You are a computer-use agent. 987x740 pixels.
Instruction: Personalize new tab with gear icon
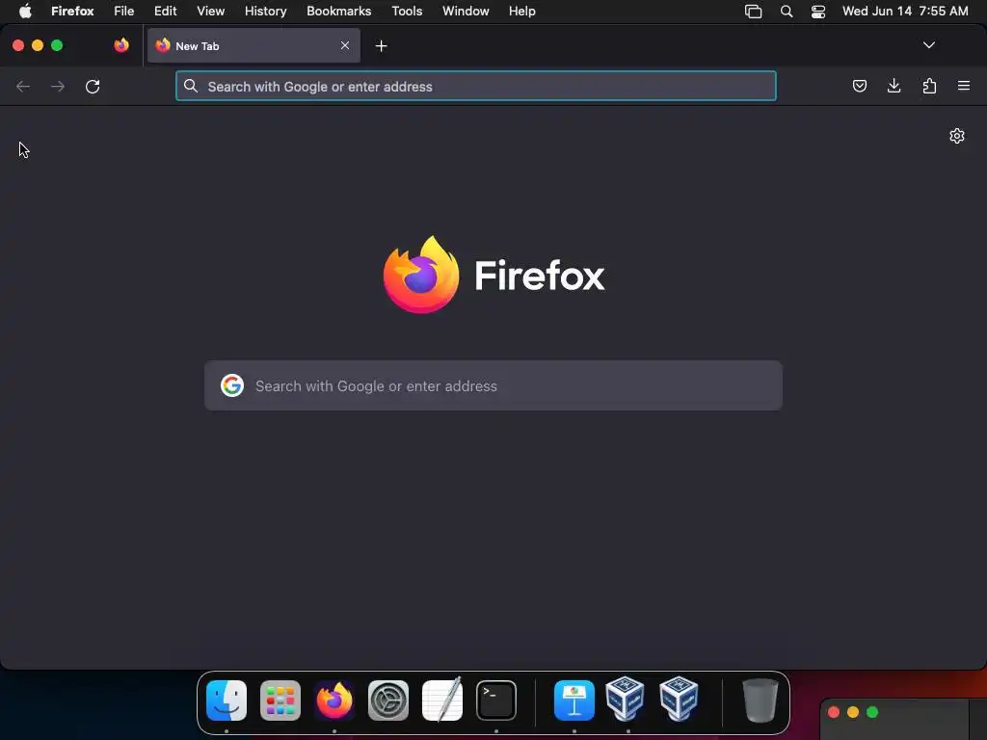(x=957, y=136)
